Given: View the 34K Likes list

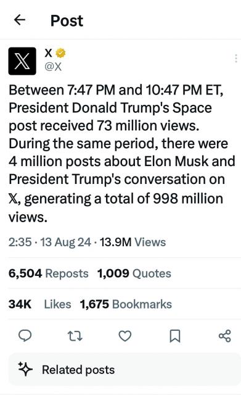Looking at the screenshot, I should click(39, 304).
